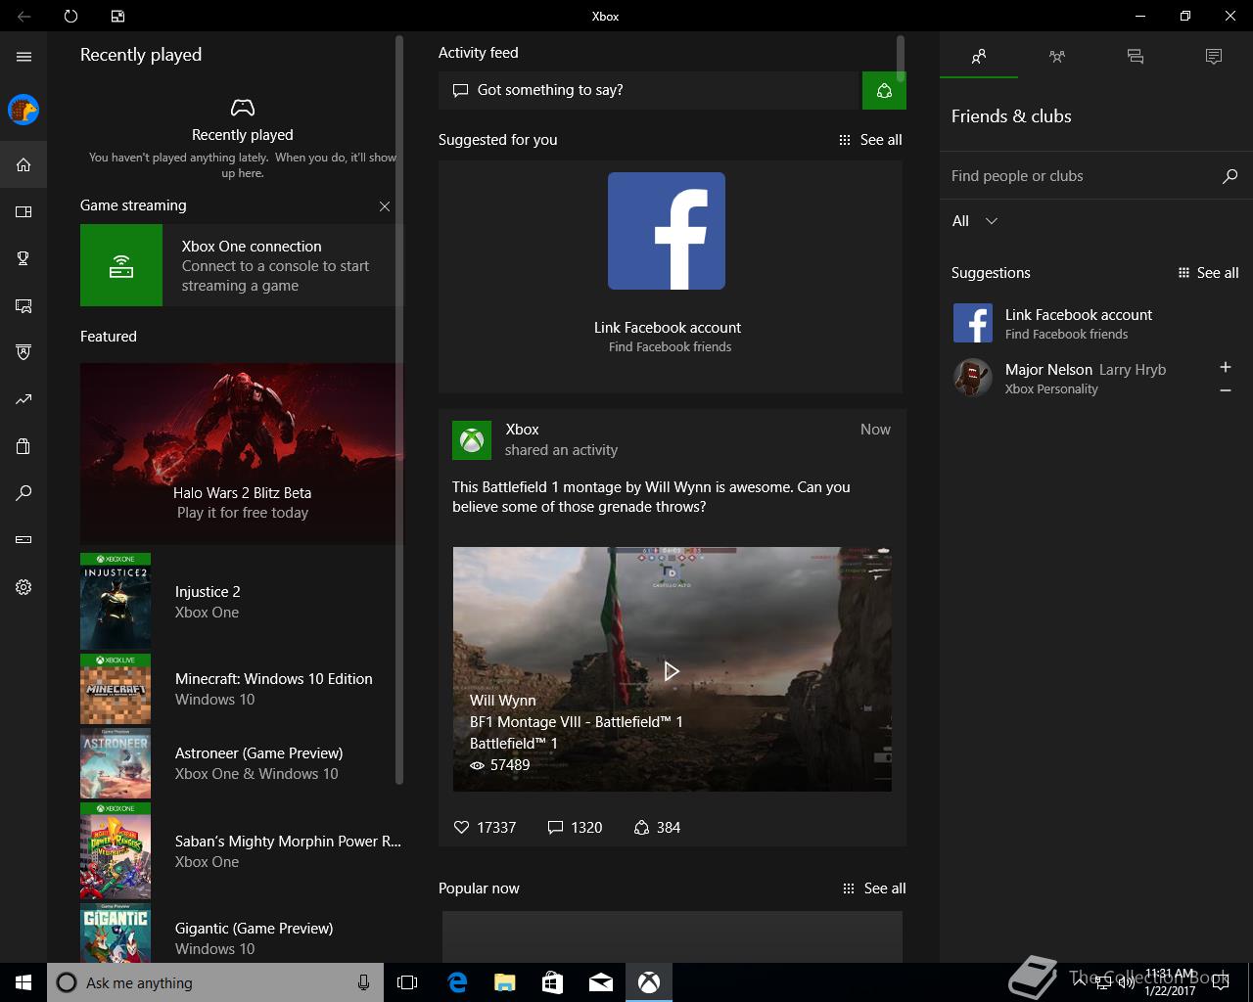Open Search magnifier in the sidebar
The height and width of the screenshot is (1002, 1253).
click(23, 493)
